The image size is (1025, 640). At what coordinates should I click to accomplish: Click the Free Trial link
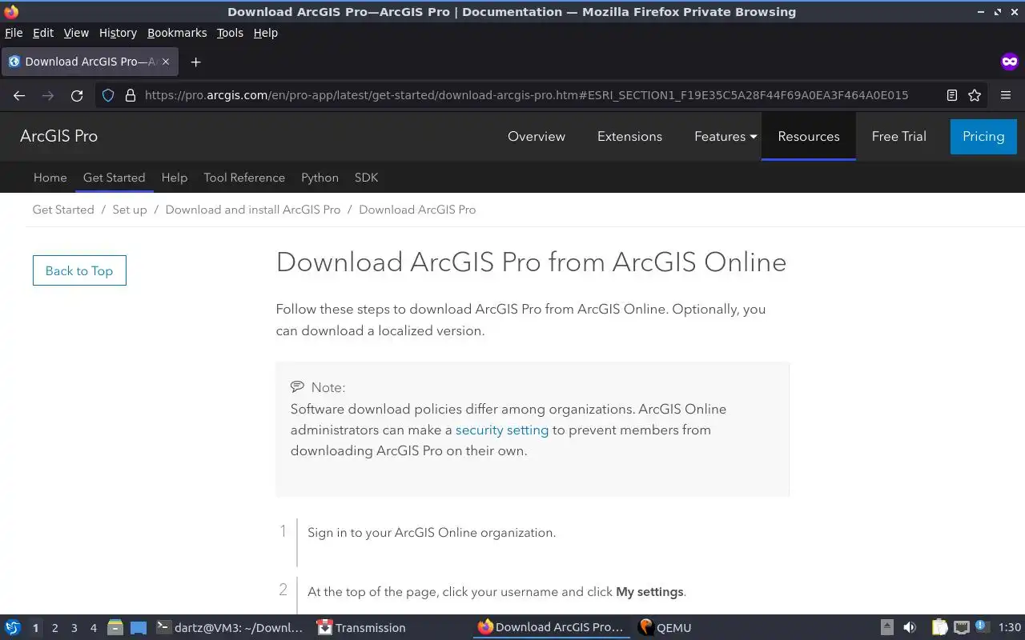[898, 136]
